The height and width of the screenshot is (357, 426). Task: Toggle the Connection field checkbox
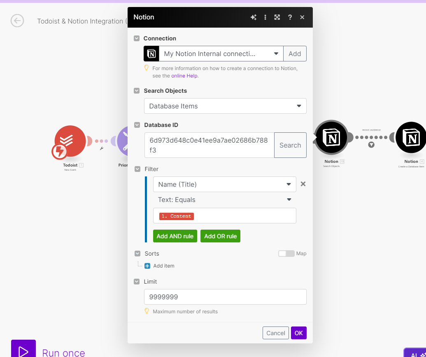137,38
